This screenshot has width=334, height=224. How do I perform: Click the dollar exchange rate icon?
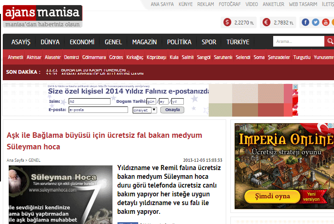(227, 22)
